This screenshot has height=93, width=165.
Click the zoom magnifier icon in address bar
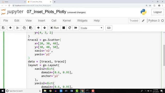click(146, 6)
